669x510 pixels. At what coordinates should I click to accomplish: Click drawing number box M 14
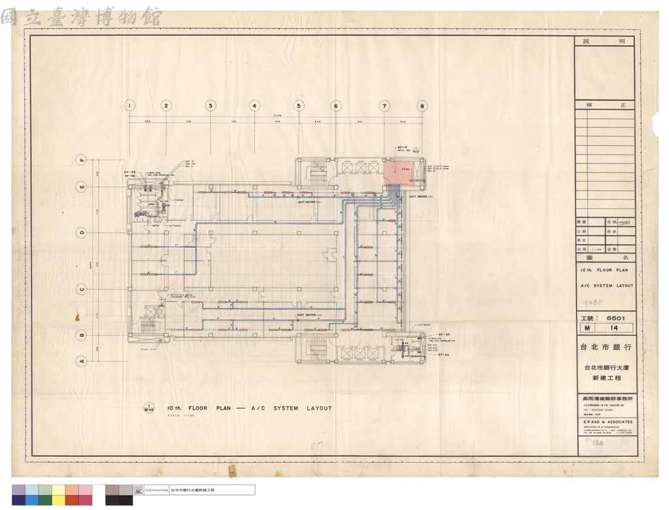[606, 328]
